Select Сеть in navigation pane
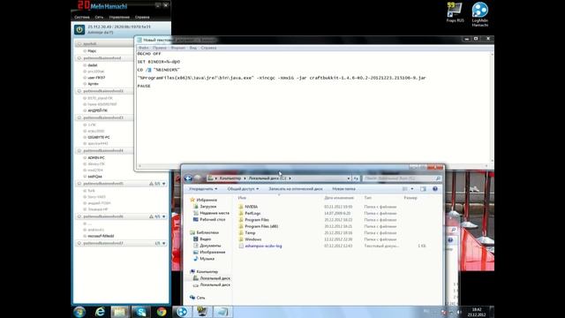 coord(200,298)
